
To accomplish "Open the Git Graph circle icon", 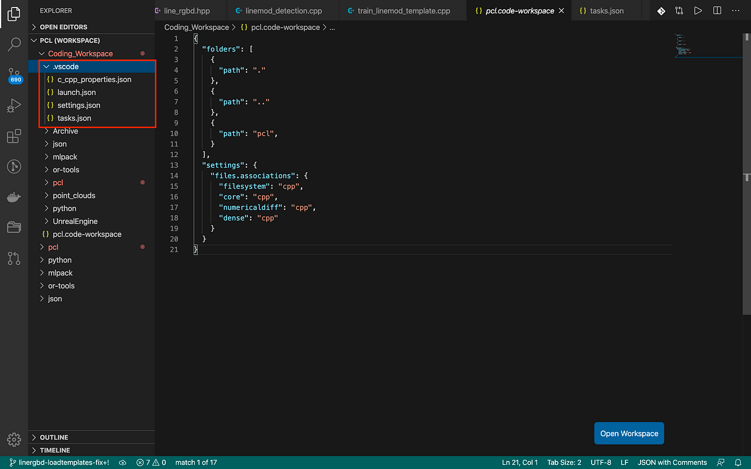I will tap(14, 167).
